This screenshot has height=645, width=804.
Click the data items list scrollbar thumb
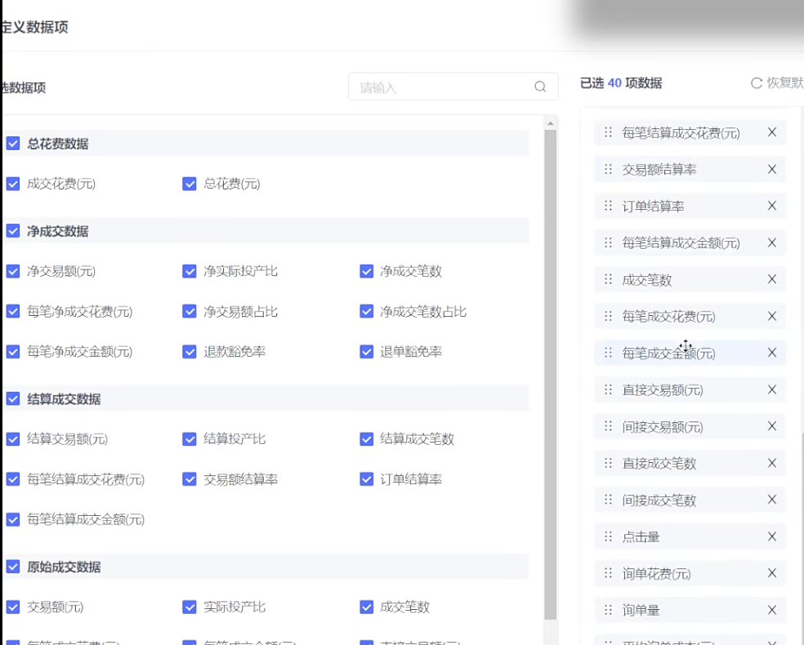pyautogui.click(x=550, y=375)
